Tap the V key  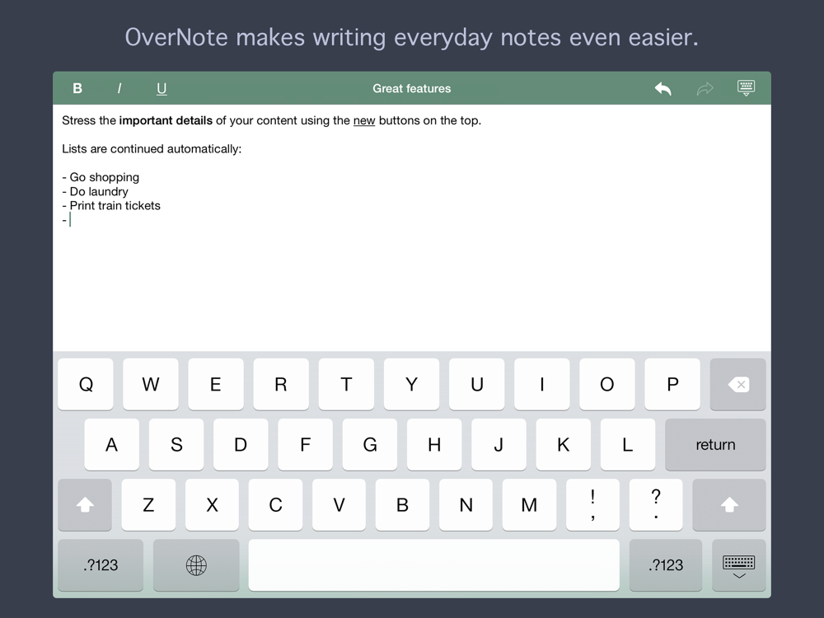tap(339, 504)
